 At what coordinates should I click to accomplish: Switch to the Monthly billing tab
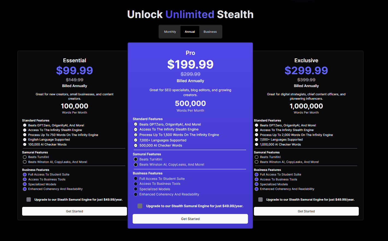pos(170,32)
